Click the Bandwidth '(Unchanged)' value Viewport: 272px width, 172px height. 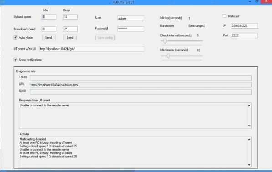pyautogui.click(x=197, y=26)
